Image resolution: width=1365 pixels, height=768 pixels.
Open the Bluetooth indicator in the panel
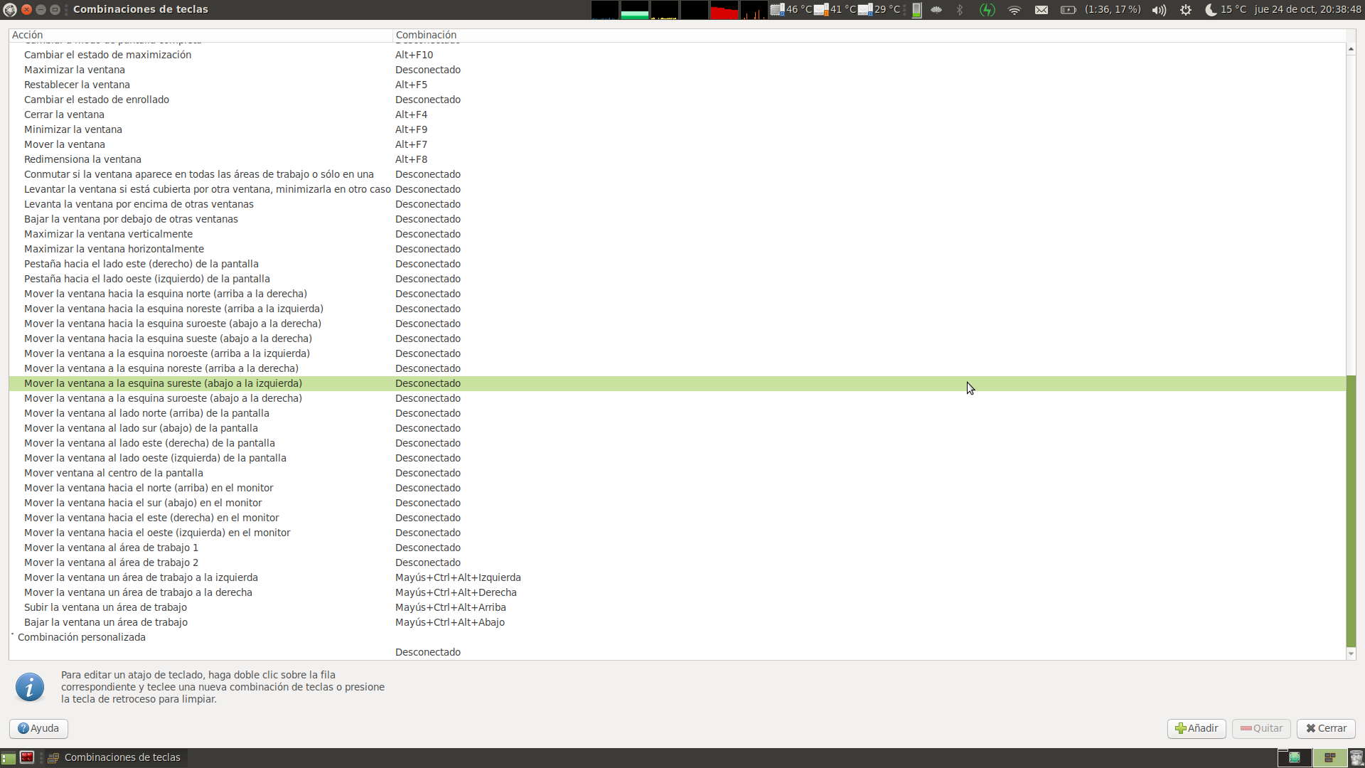click(959, 10)
